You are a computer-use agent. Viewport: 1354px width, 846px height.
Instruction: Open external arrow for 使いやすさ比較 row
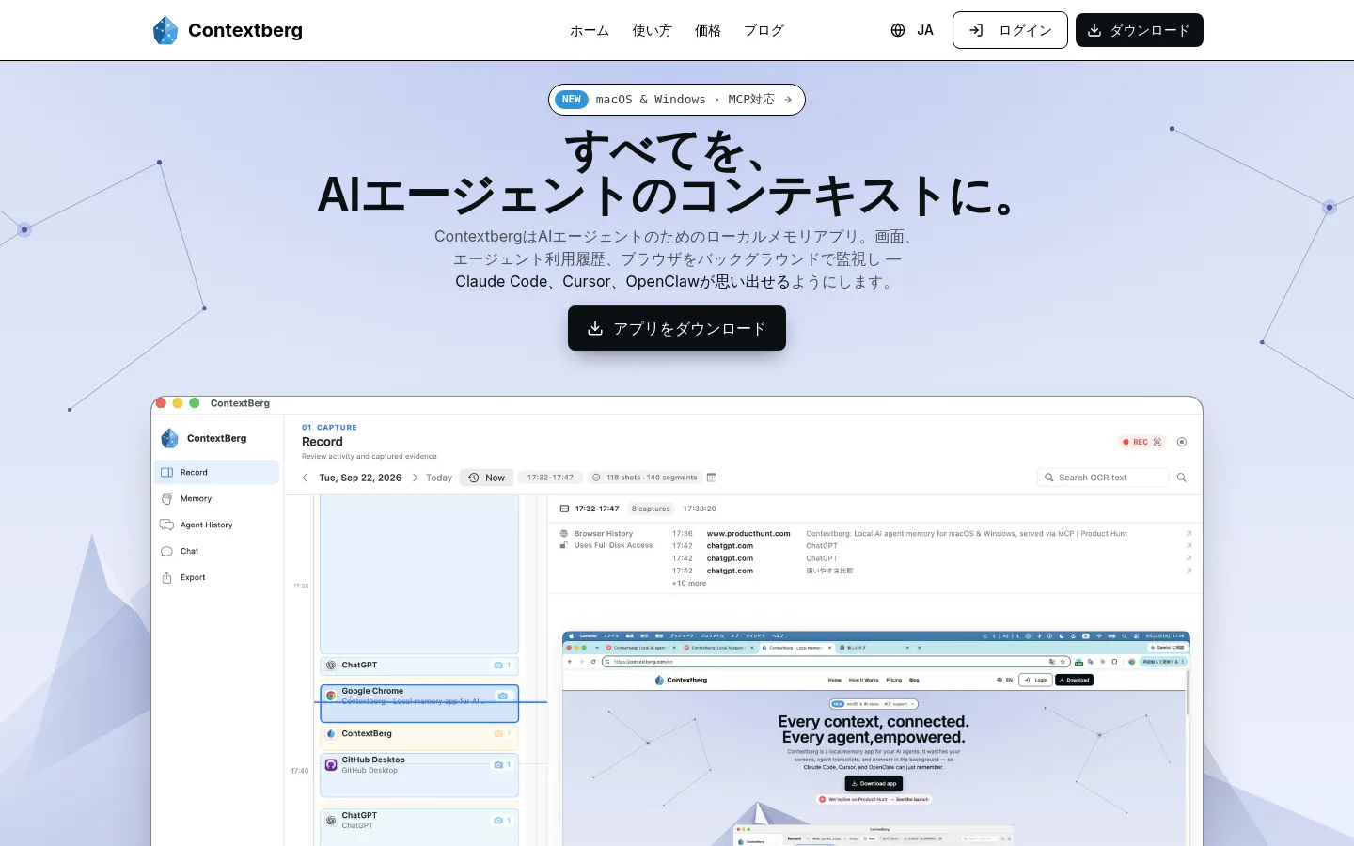pyautogui.click(x=1189, y=571)
